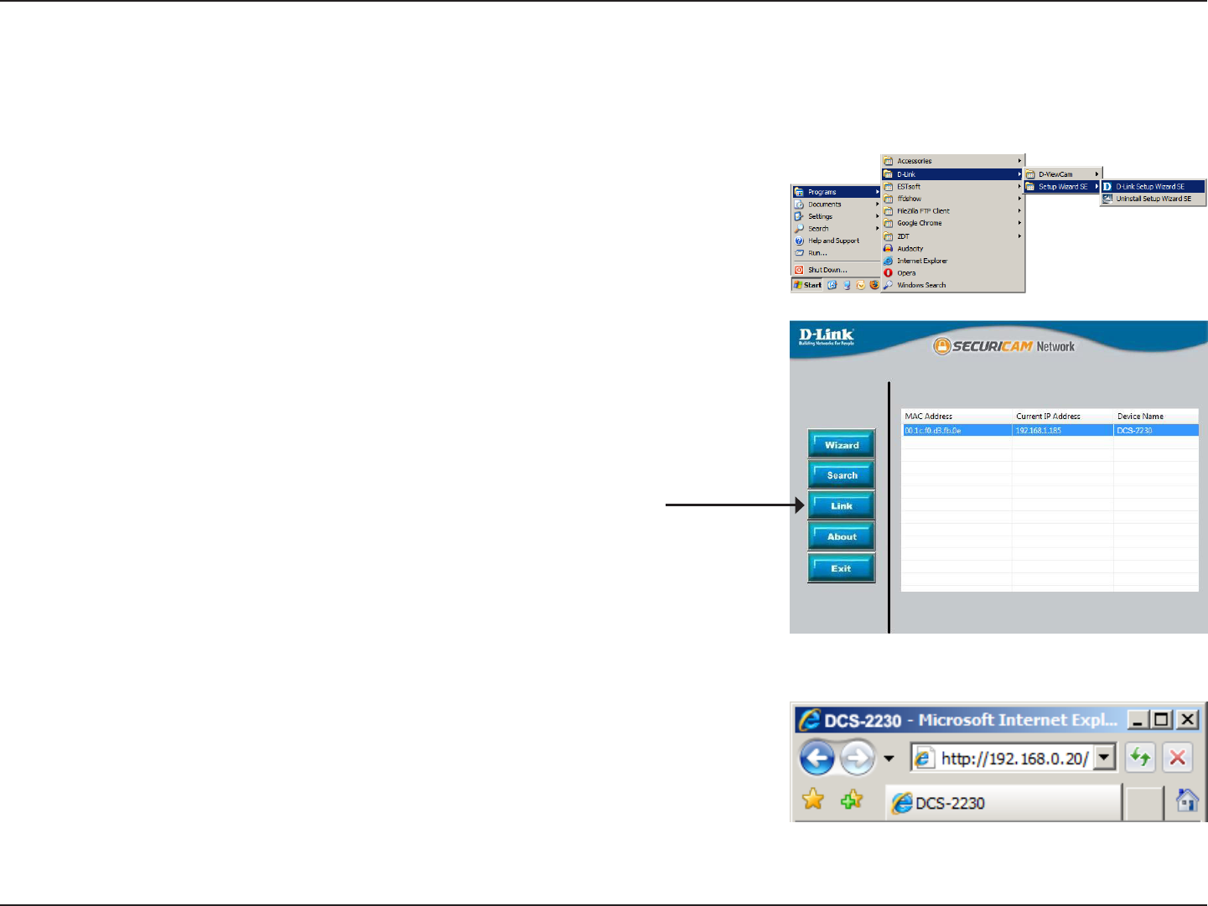
Task: Open the ffdshow program folder
Action: pyautogui.click(x=953, y=199)
